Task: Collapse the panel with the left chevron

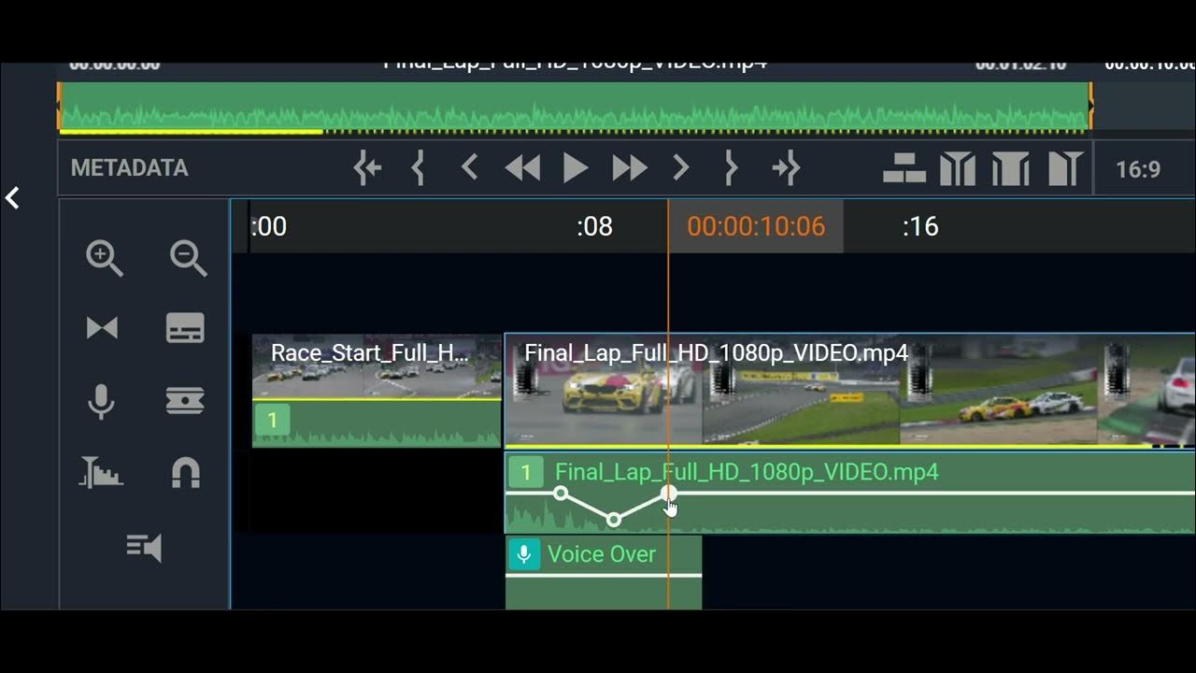Action: 12,198
